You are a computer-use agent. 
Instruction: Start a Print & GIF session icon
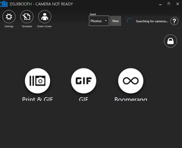click(x=38, y=81)
